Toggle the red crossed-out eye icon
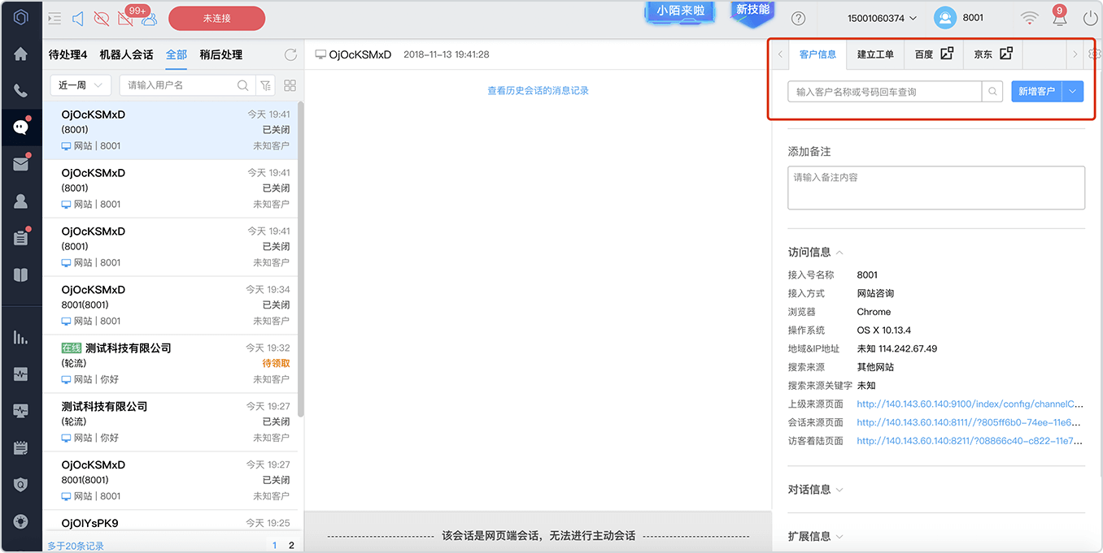The height and width of the screenshot is (553, 1103). pyautogui.click(x=102, y=18)
